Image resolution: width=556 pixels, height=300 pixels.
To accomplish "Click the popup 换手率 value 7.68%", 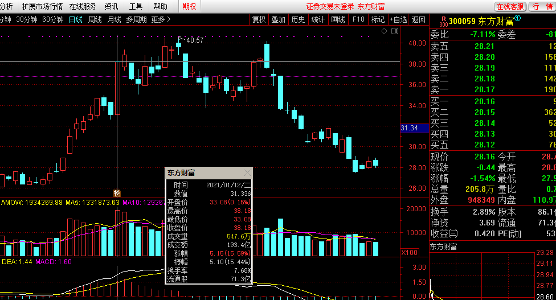I will [243, 270].
